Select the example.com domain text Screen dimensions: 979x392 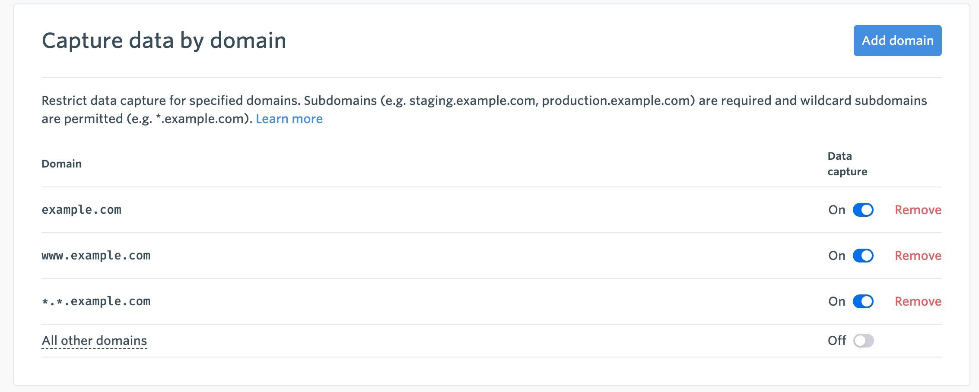[x=81, y=210]
